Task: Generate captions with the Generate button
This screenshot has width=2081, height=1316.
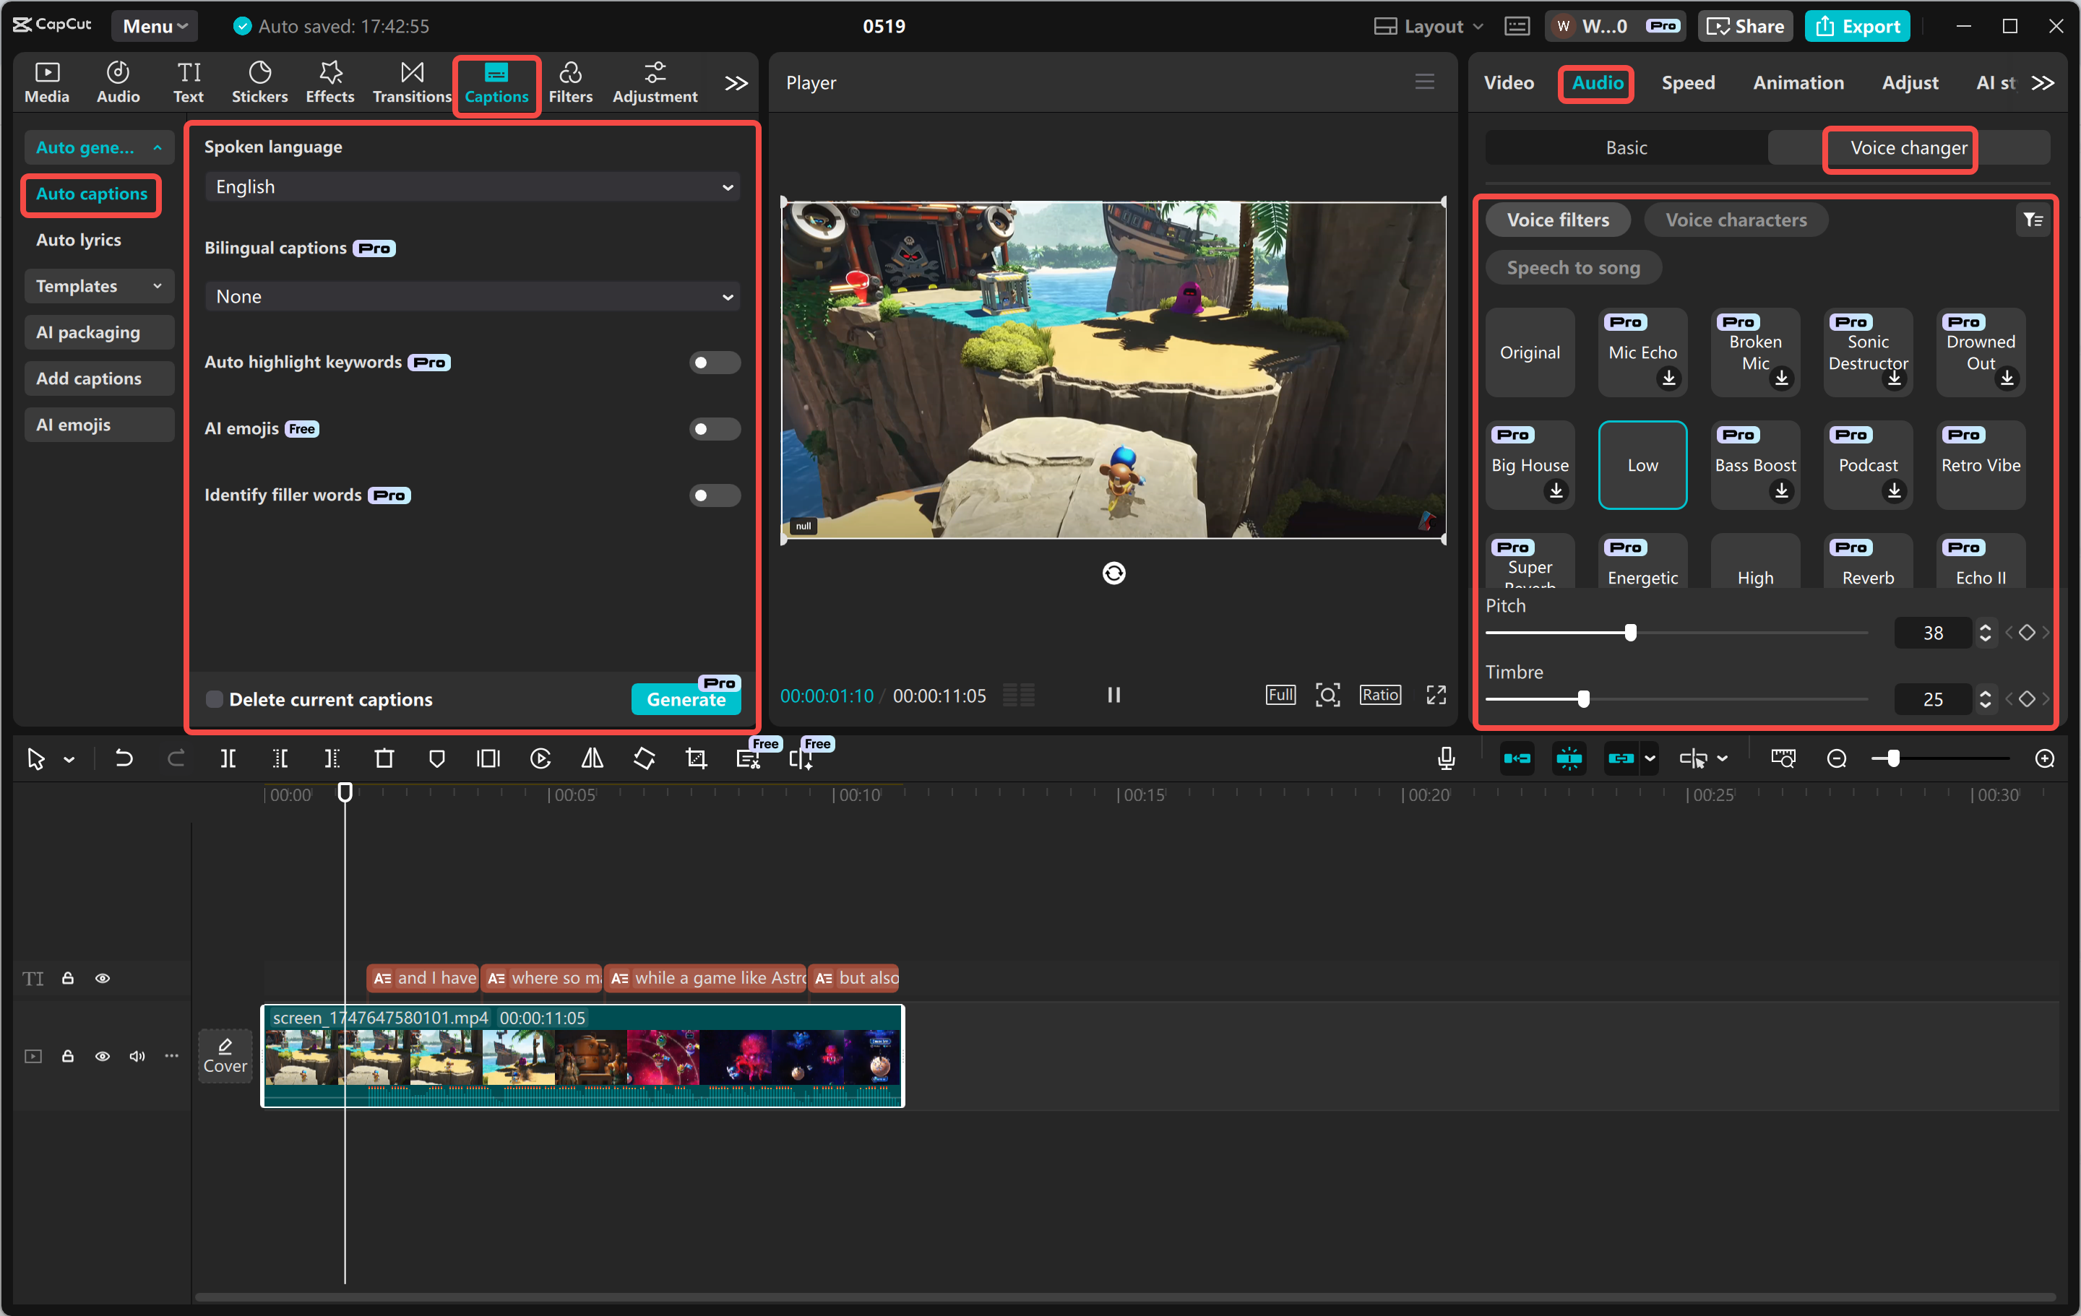Action: (x=685, y=699)
